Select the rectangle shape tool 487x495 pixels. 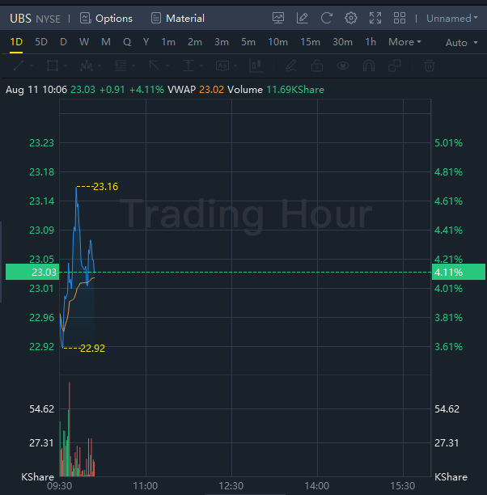[53, 66]
